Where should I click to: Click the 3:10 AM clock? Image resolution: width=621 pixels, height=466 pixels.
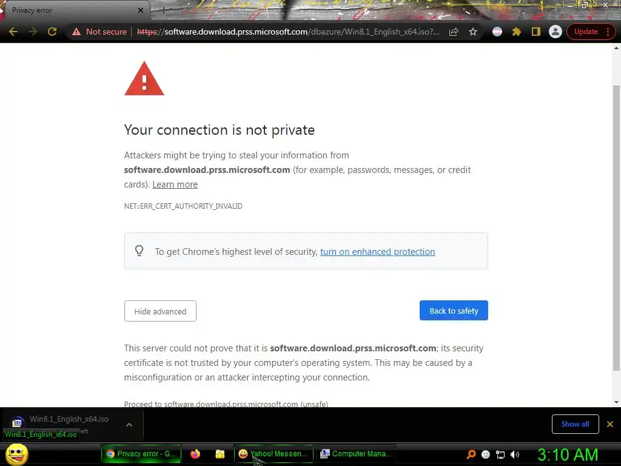[568, 454]
